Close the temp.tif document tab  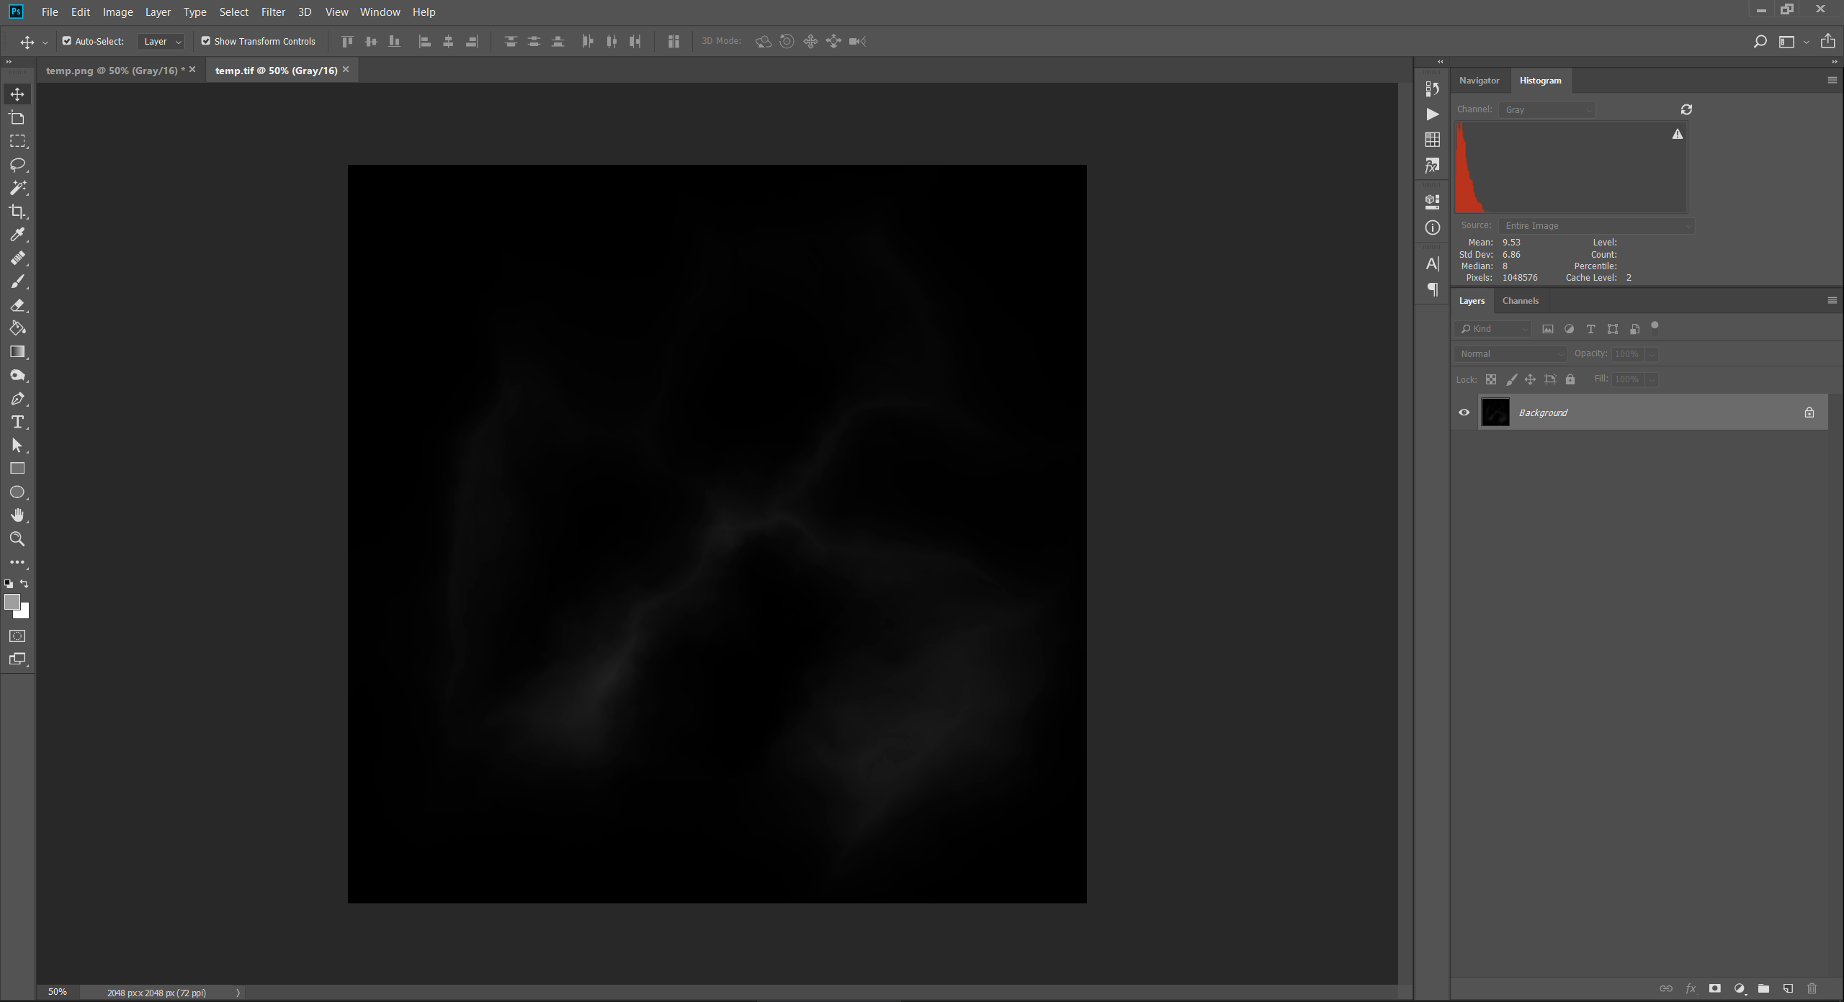click(x=346, y=69)
